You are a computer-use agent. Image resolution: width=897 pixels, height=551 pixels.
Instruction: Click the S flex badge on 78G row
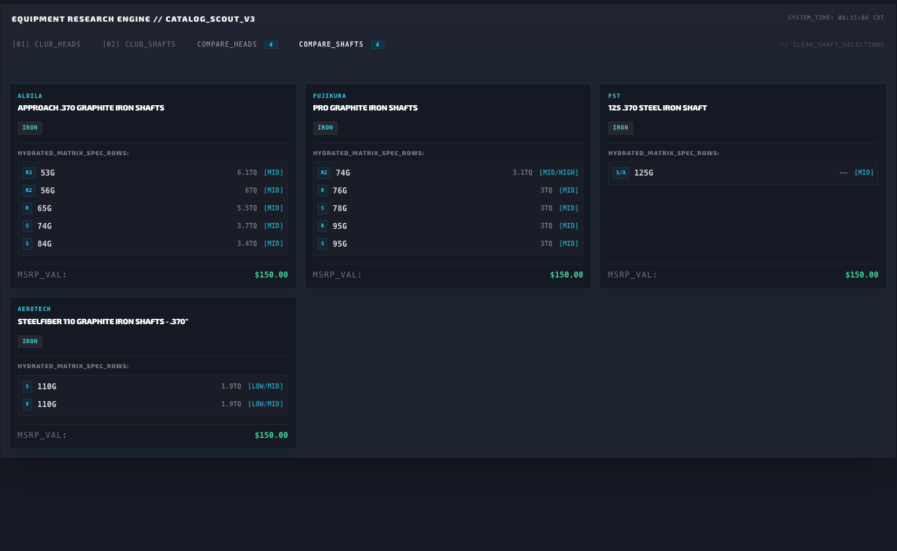coord(322,208)
